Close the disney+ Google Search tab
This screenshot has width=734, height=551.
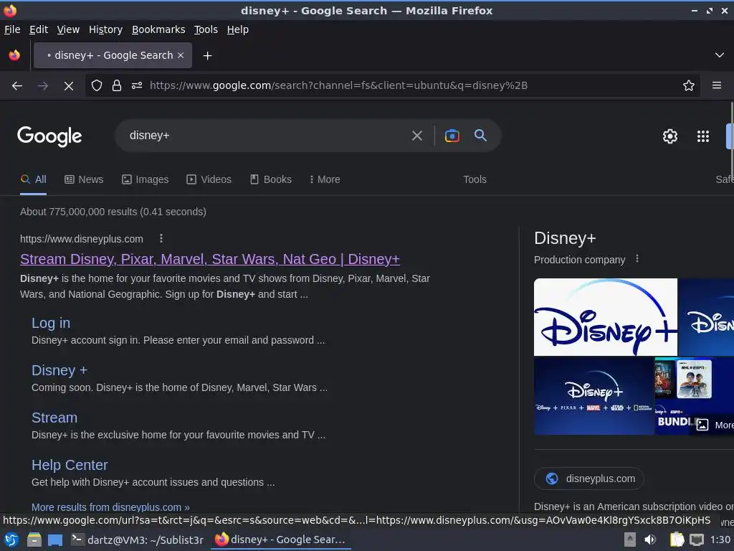[181, 55]
